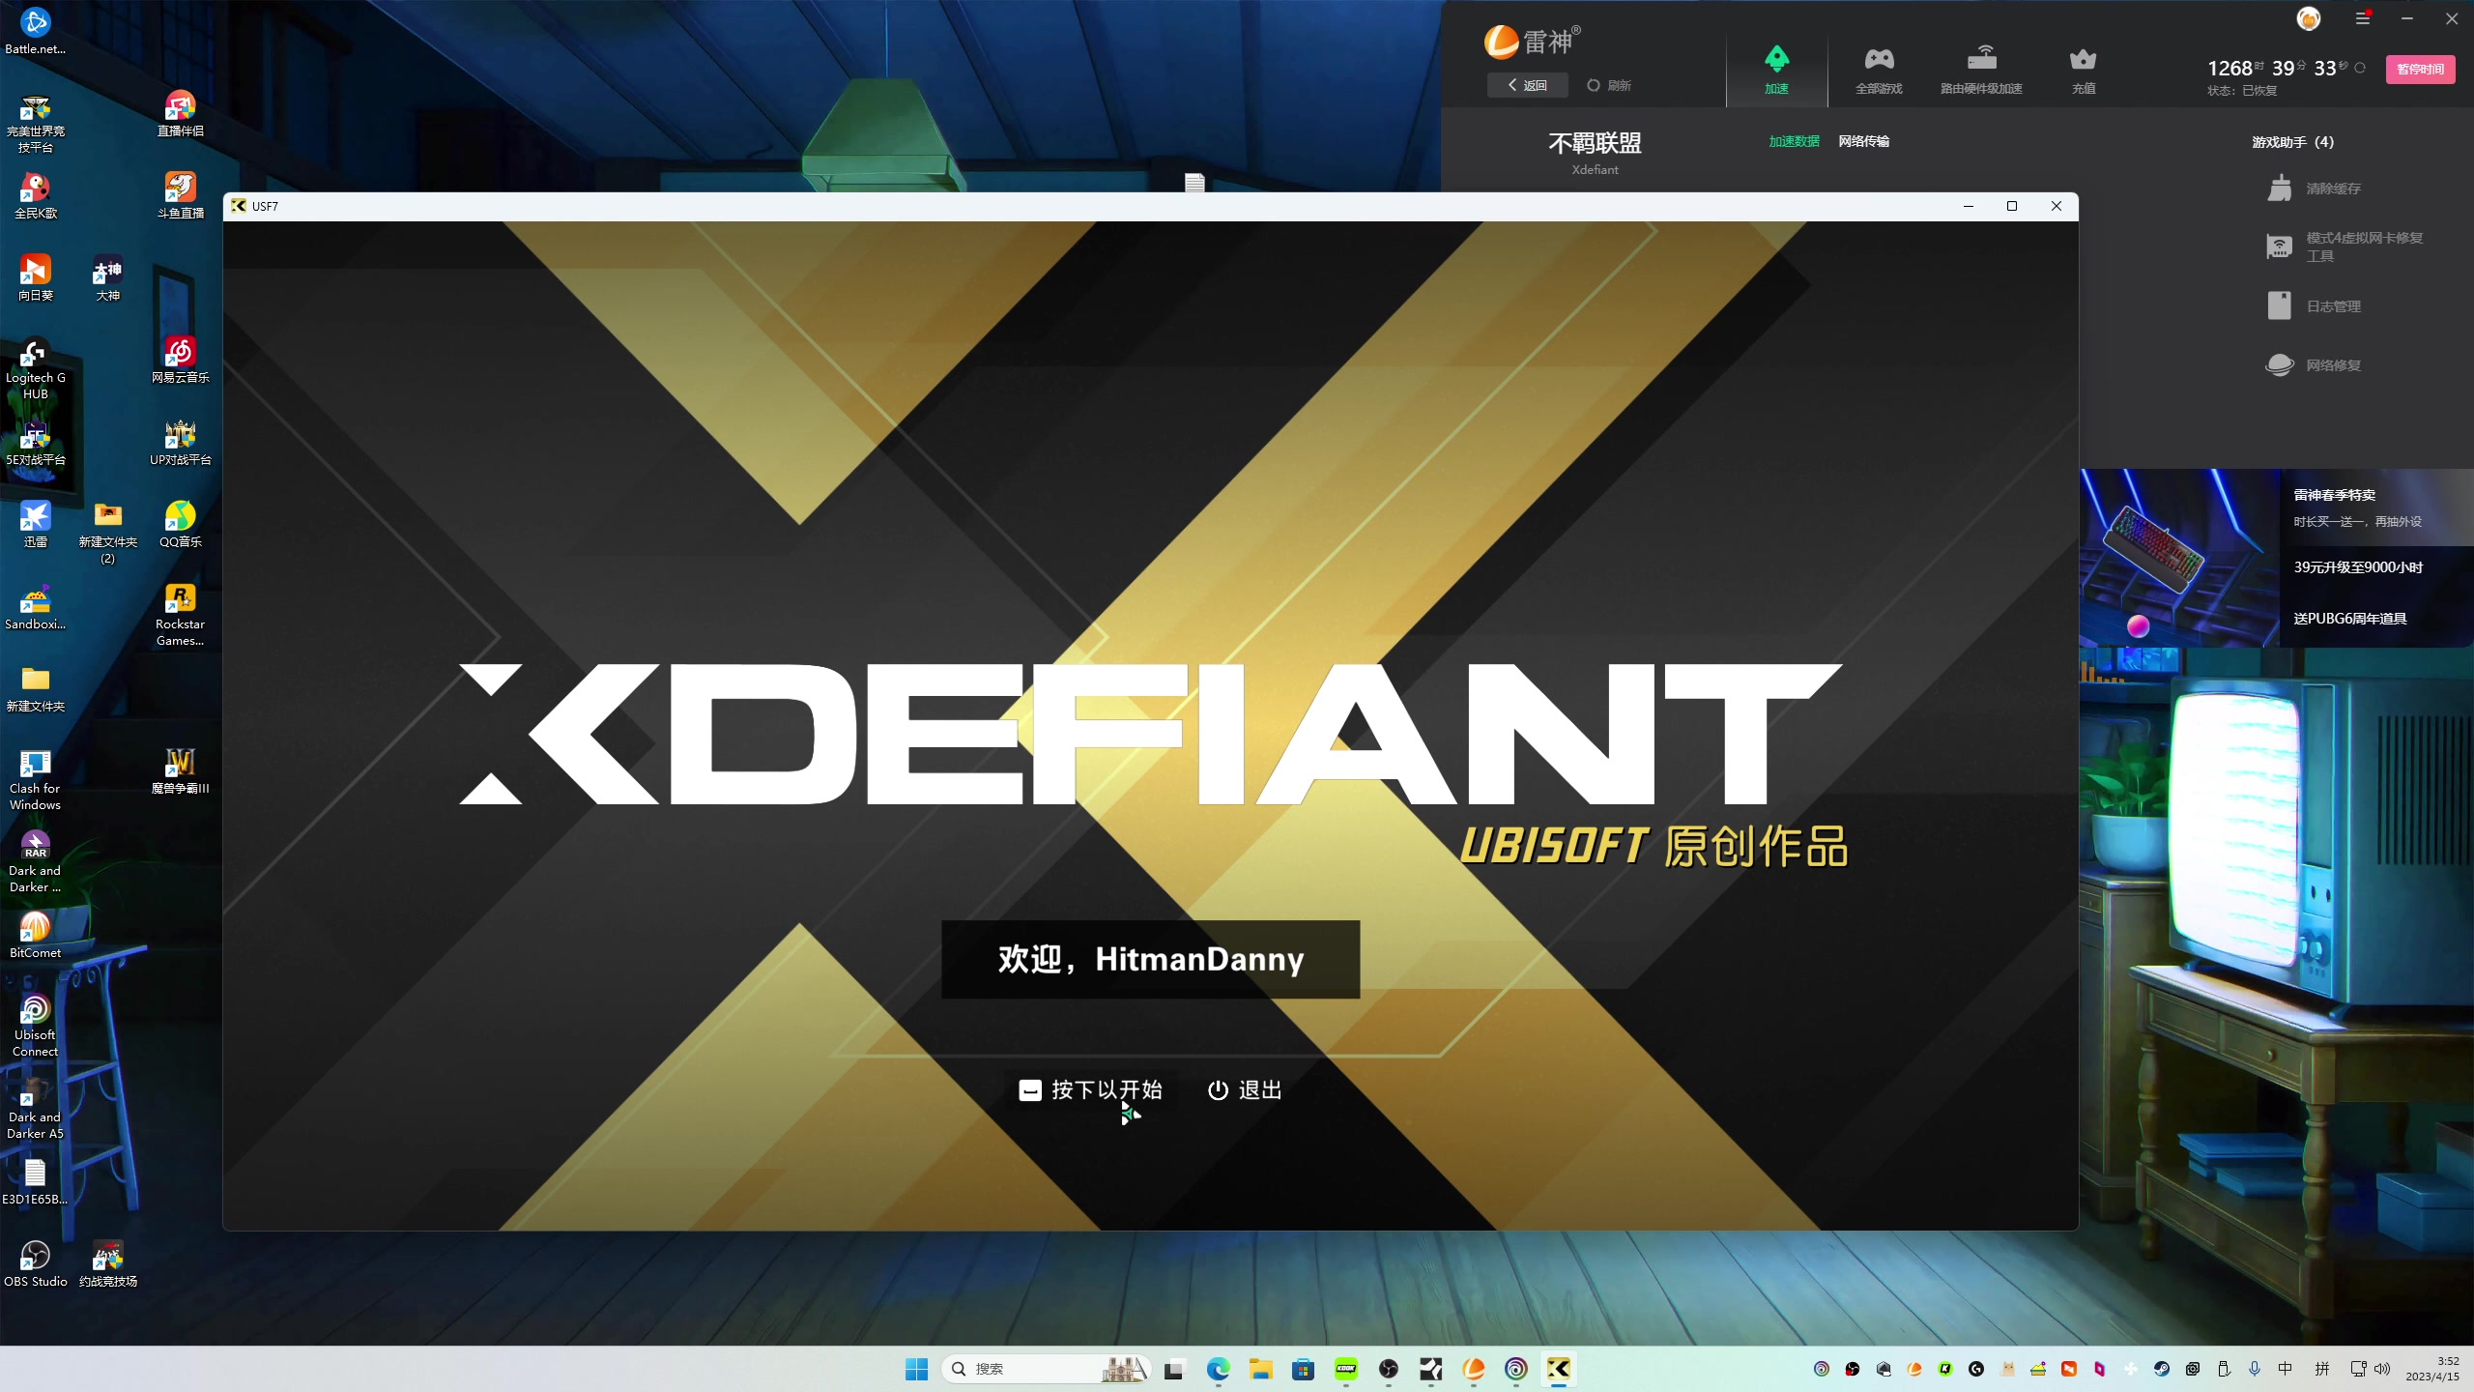Select the Sandboxie desktop icon
The image size is (2474, 1392).
36,607
